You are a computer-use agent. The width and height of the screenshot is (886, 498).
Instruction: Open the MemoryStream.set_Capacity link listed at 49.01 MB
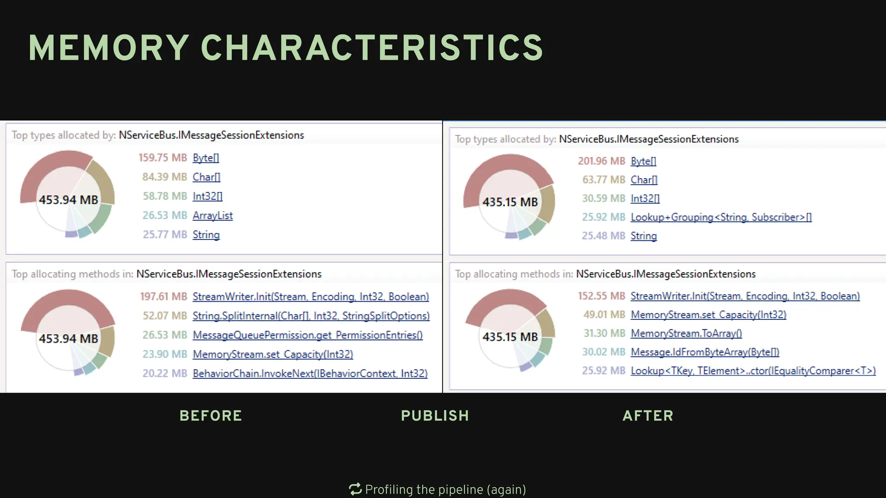pos(709,315)
